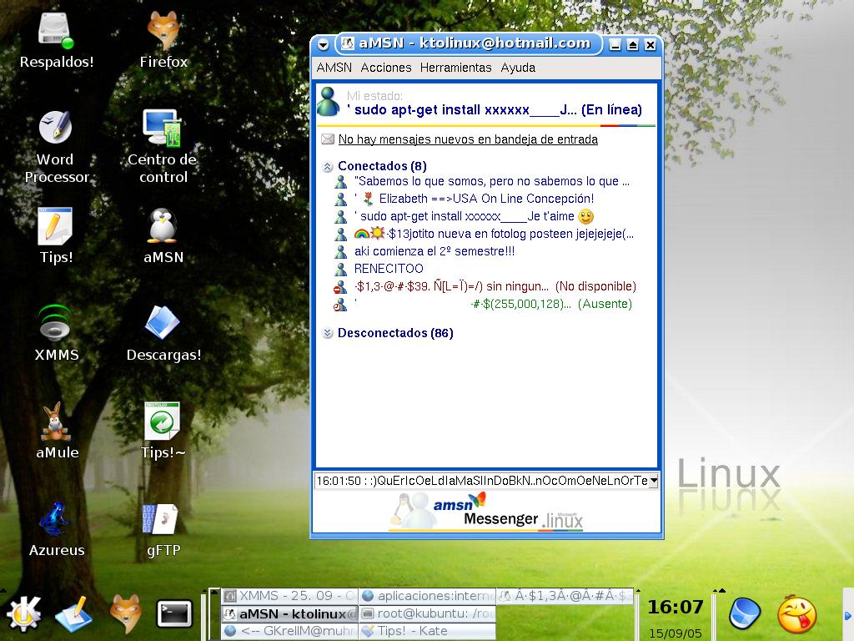The image size is (854, 641).
Task: Switch to aplicaciones:internet taskbar entry
Action: [428, 596]
